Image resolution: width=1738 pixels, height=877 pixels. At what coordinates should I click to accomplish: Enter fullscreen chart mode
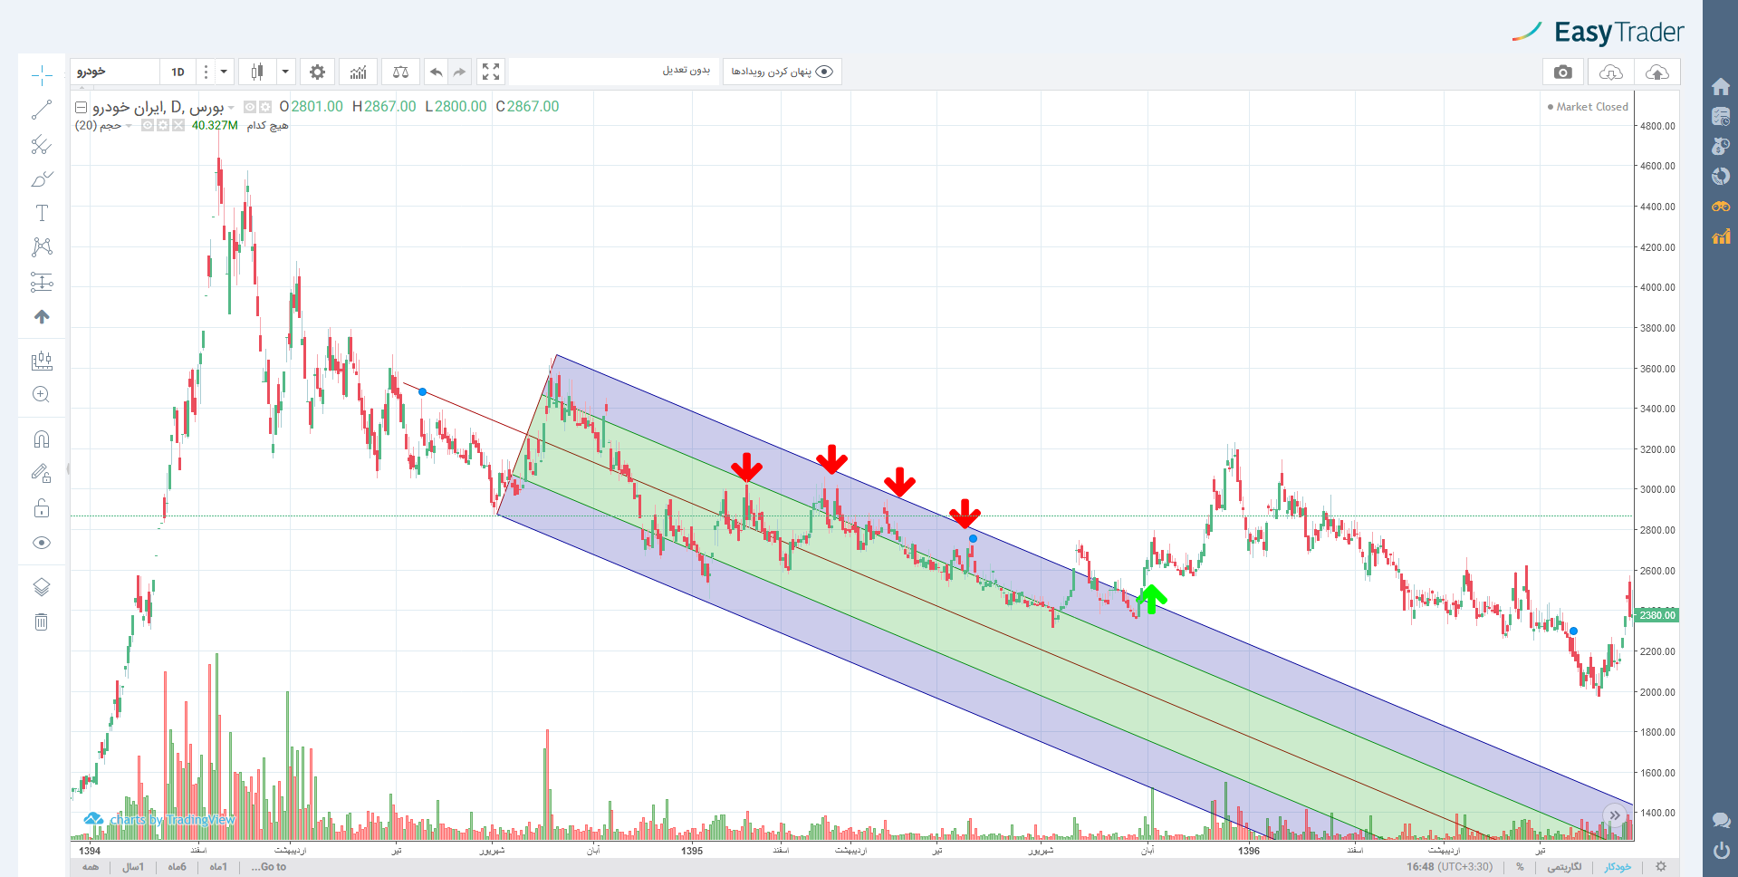click(491, 72)
